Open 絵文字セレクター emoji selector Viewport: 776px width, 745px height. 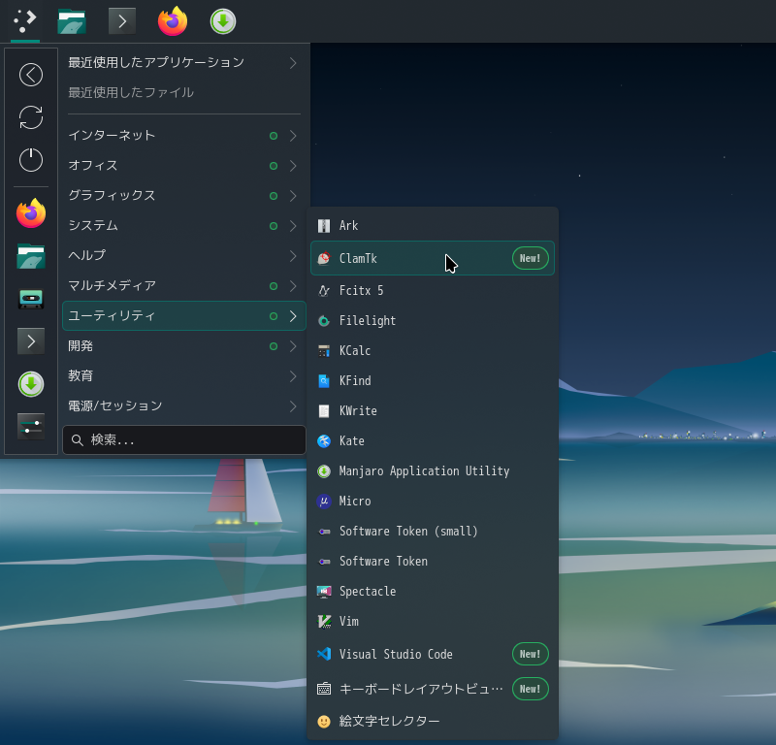[x=433, y=722]
